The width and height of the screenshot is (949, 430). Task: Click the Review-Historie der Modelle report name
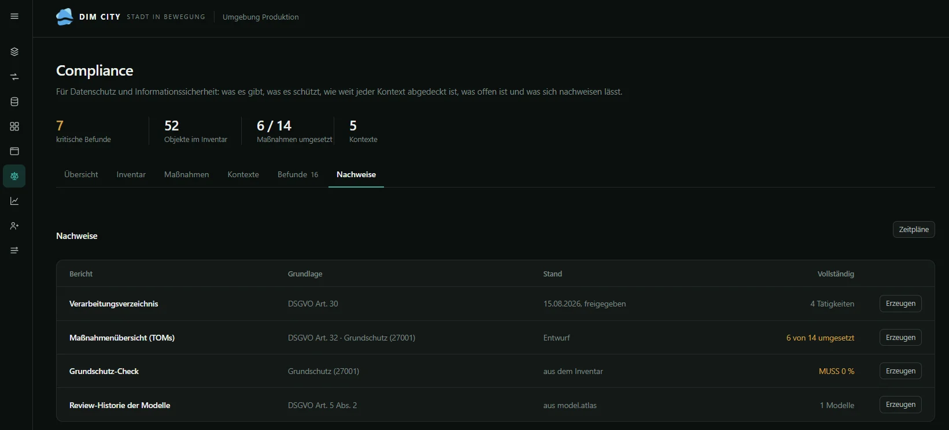120,405
